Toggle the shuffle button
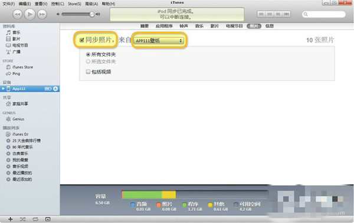The height and width of the screenshot is (223, 354). coord(22,219)
